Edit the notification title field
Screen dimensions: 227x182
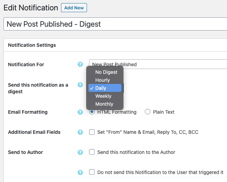coord(115,24)
